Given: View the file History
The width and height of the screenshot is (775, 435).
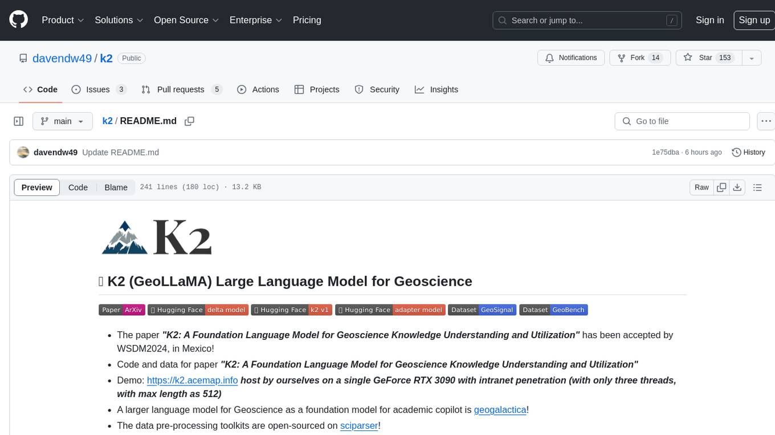Looking at the screenshot, I should [748, 152].
